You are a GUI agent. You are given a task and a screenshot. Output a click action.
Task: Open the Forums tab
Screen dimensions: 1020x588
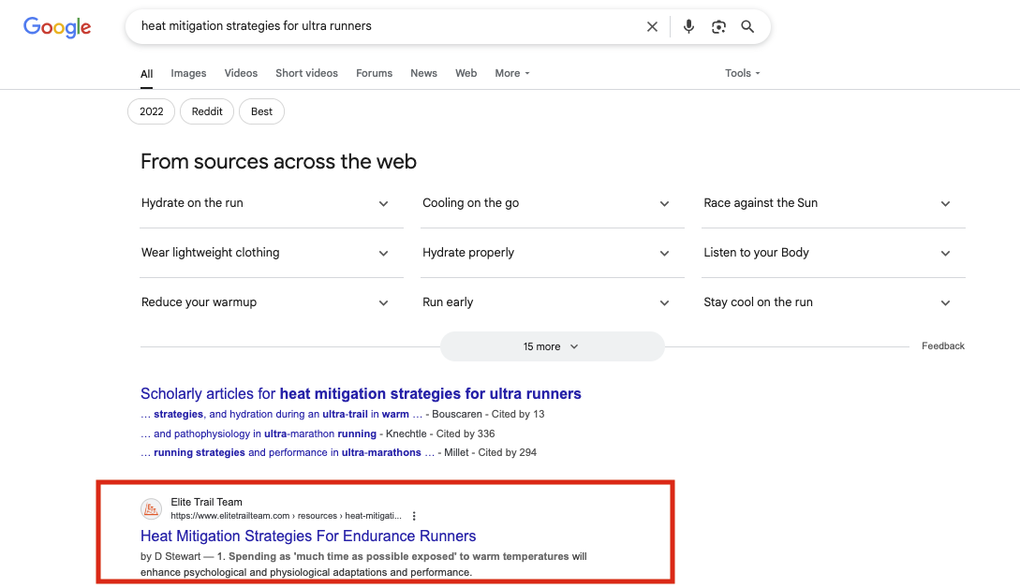point(374,73)
